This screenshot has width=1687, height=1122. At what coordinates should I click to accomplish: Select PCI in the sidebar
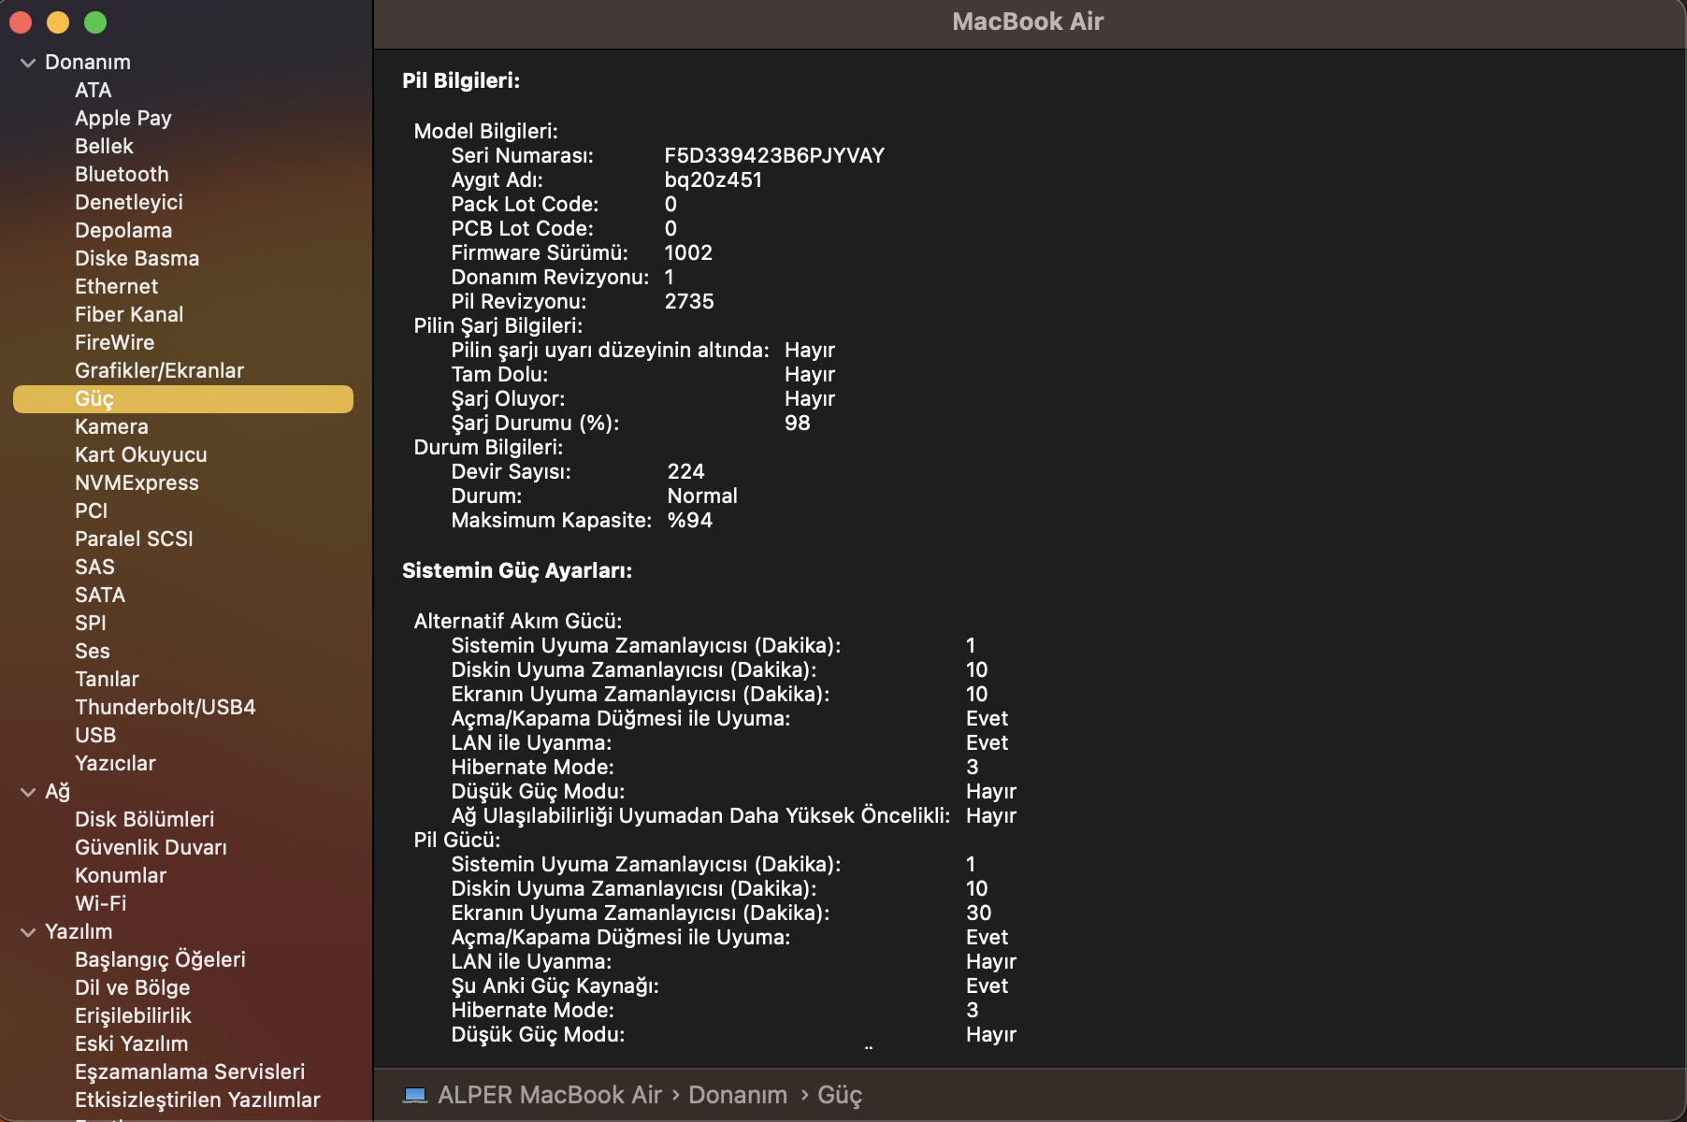click(x=91, y=511)
